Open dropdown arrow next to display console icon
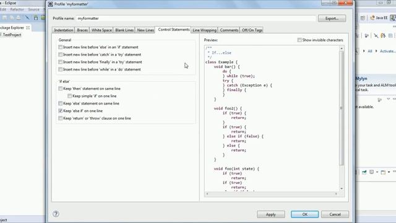Image resolution: width=396 pixels, height=223 pixels. tap(377, 172)
